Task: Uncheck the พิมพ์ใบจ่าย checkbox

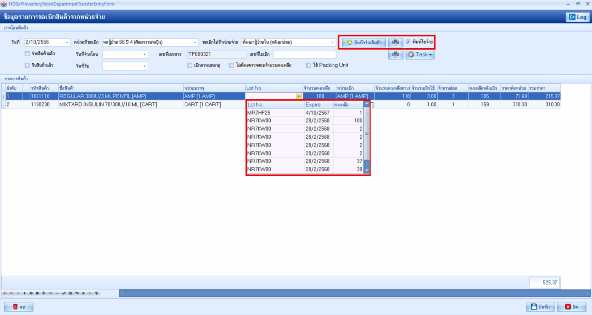Action: point(408,42)
